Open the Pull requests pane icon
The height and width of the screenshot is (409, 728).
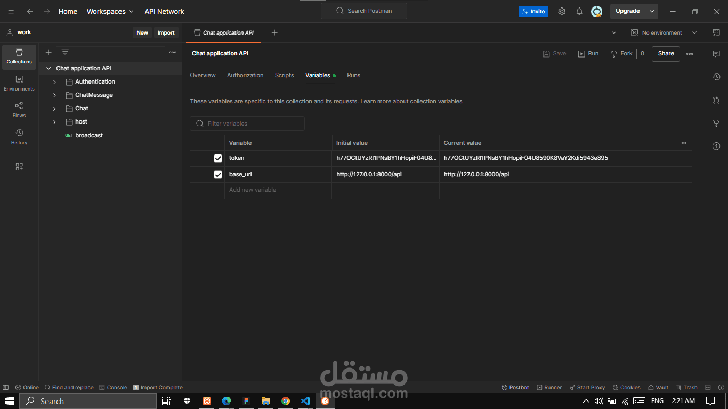716,100
